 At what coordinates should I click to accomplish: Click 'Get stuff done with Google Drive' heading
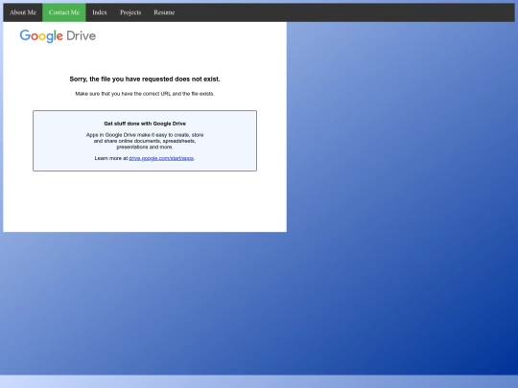[145, 124]
